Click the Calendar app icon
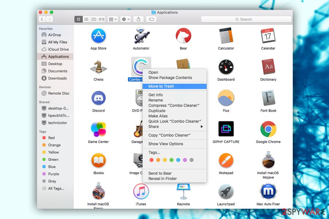 (x=268, y=36)
